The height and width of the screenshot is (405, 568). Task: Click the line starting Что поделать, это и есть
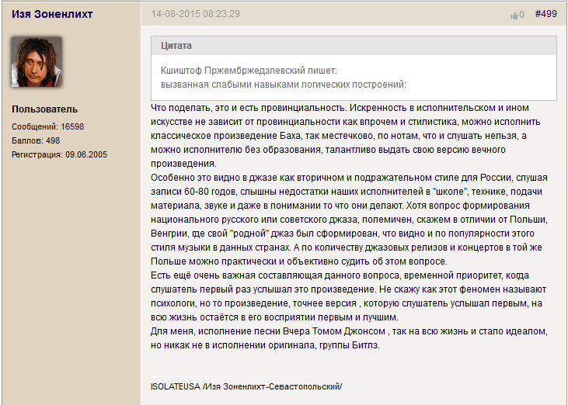pos(340,108)
